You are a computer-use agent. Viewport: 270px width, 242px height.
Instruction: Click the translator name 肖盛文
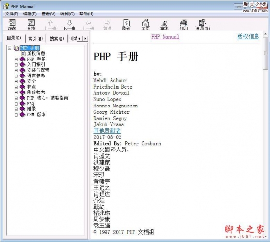click(102, 156)
